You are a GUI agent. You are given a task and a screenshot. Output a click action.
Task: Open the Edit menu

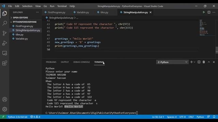pos(17,6)
